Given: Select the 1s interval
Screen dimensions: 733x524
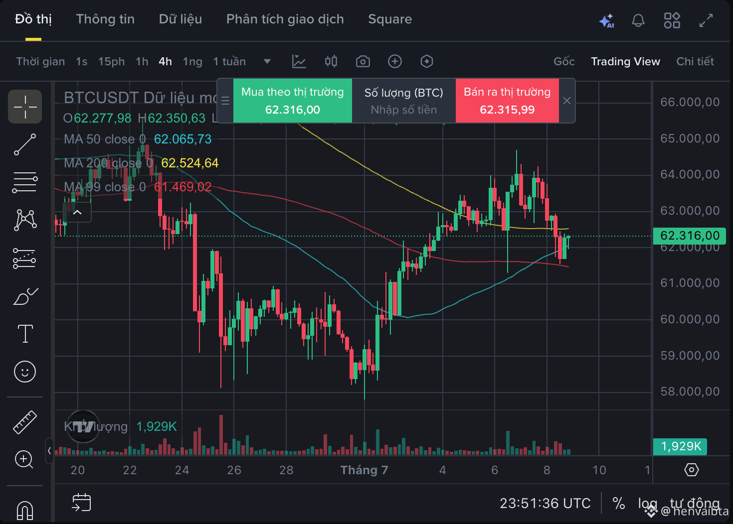Looking at the screenshot, I should 82,61.
